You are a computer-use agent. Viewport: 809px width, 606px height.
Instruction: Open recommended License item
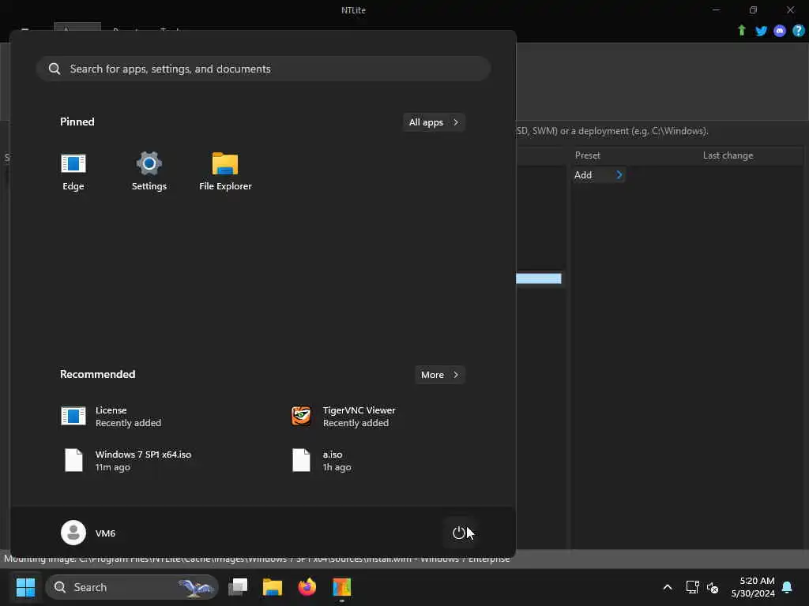(x=111, y=417)
